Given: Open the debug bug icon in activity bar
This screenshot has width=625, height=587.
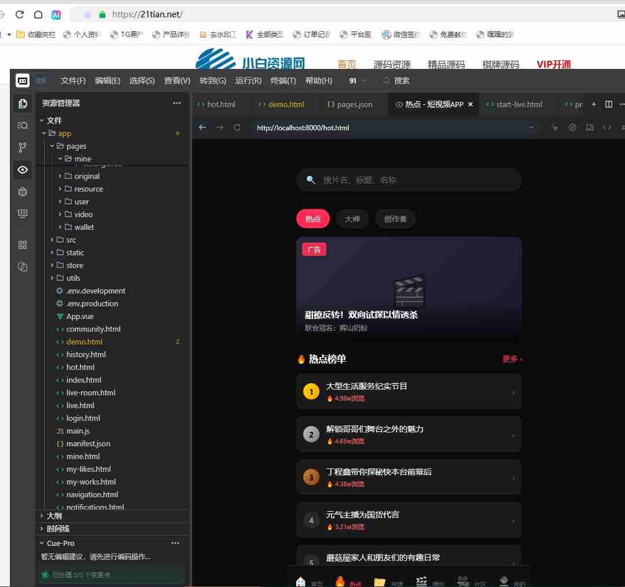Looking at the screenshot, I should (x=23, y=192).
